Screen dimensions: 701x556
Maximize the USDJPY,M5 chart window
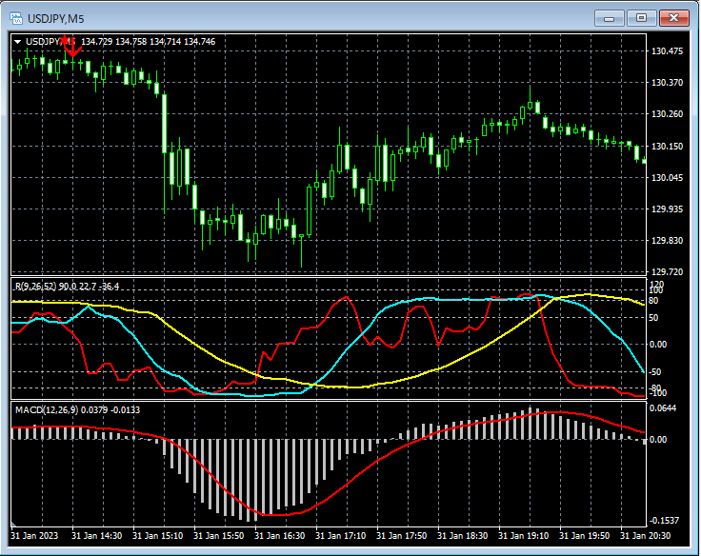(641, 17)
